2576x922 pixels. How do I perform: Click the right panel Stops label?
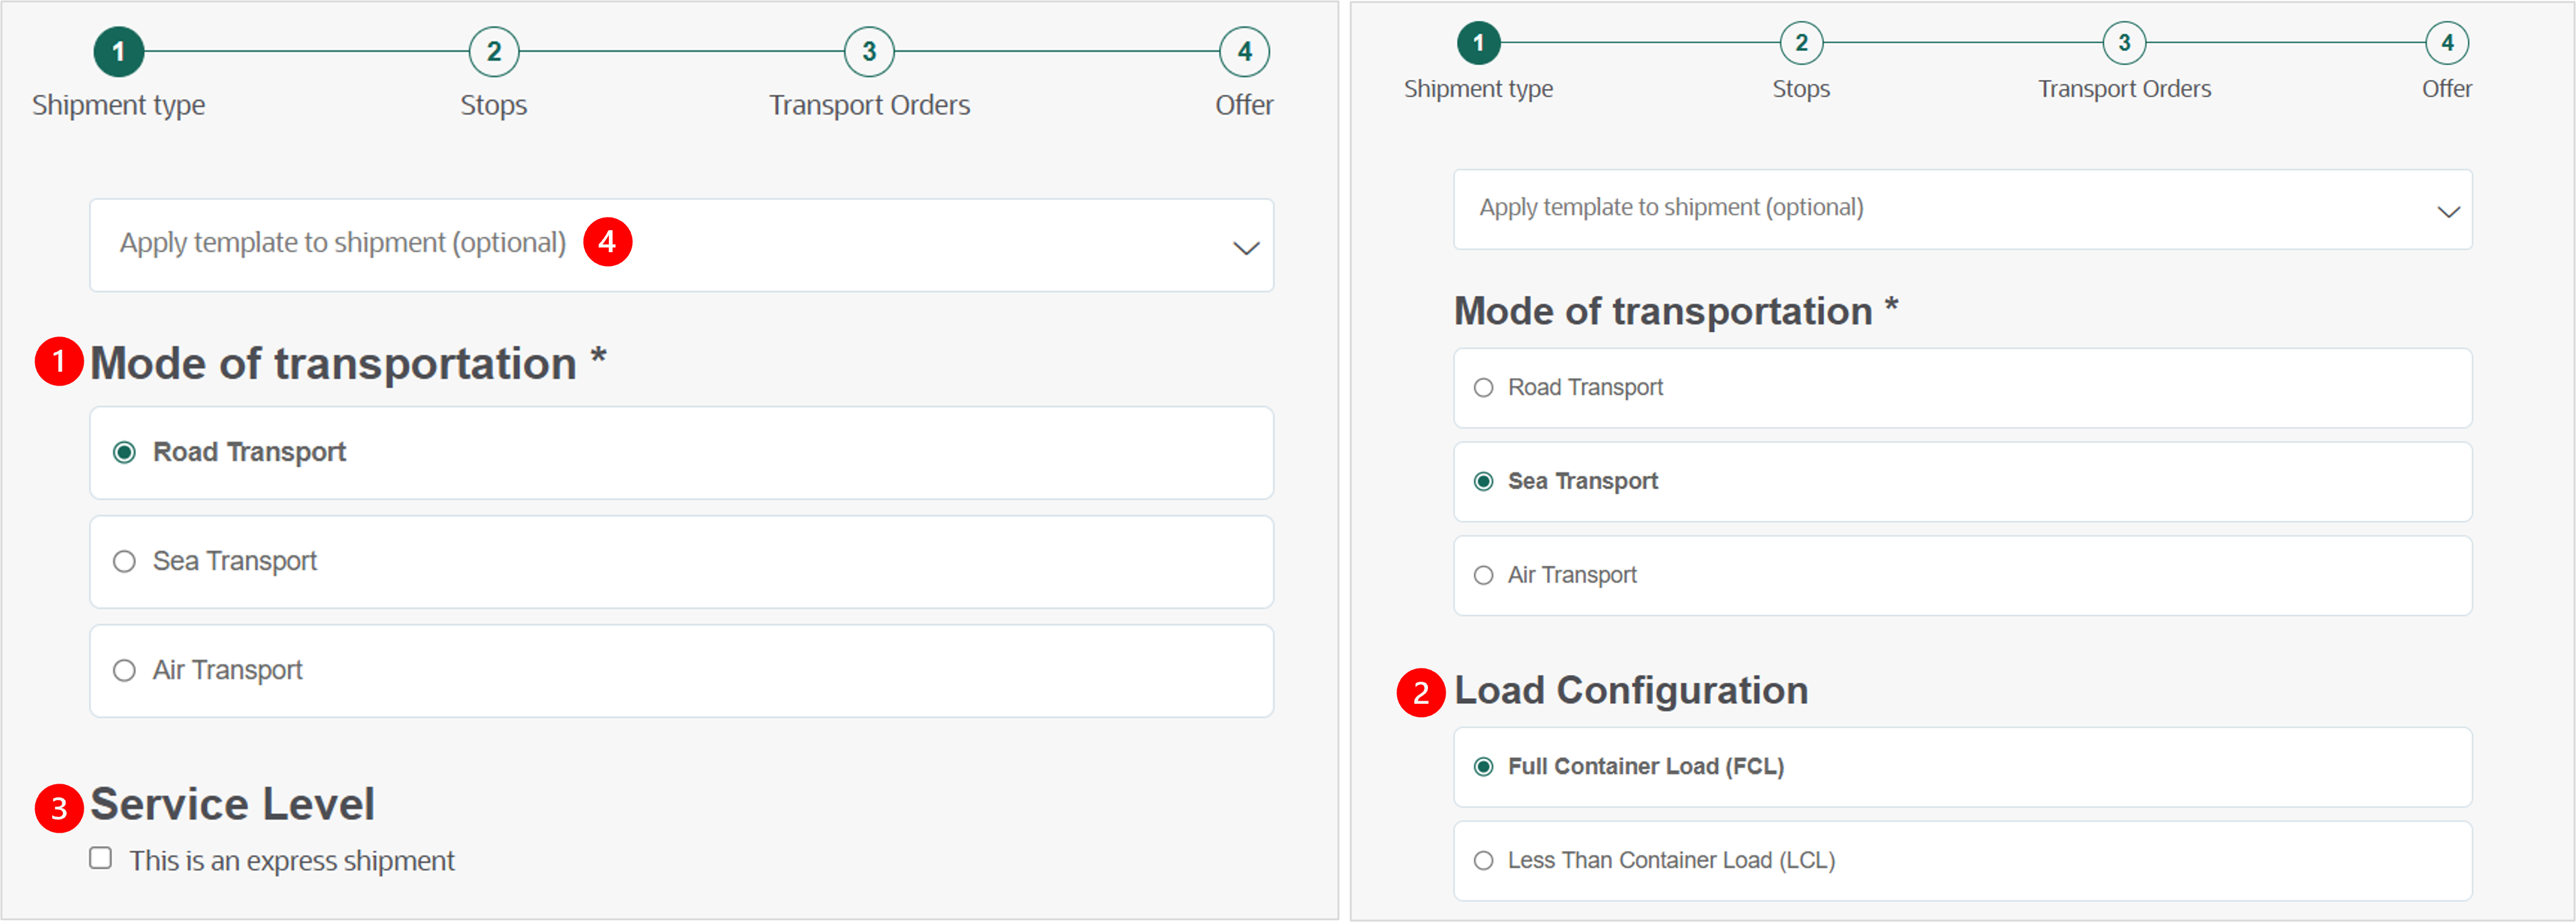point(1801,89)
